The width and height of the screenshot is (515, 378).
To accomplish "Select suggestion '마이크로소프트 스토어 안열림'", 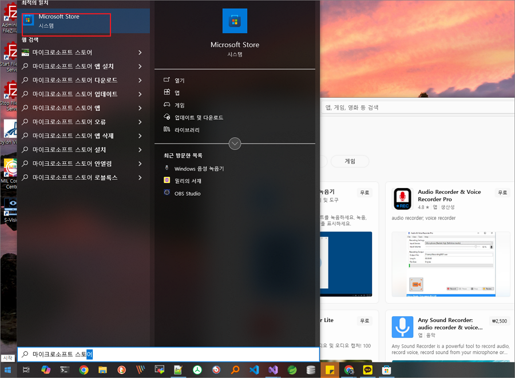I will [x=72, y=164].
